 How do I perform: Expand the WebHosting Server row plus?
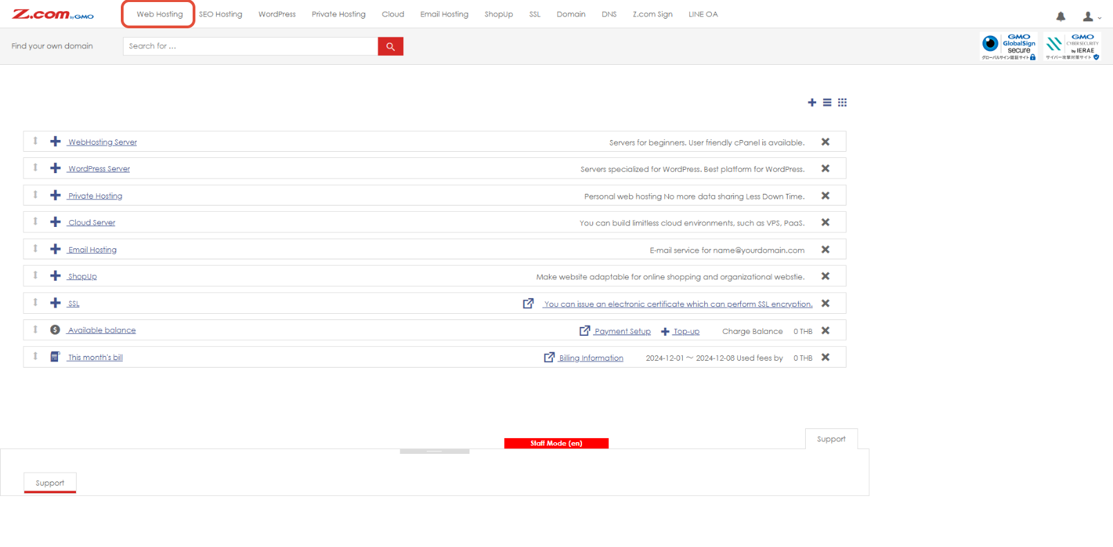[x=56, y=141]
